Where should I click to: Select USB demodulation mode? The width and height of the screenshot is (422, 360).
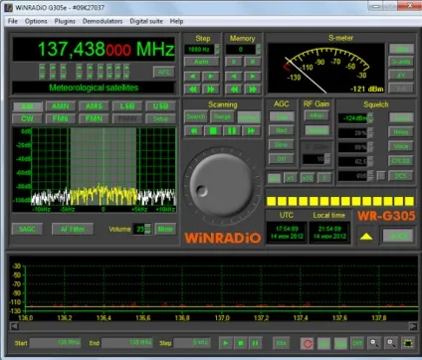pos(160,106)
